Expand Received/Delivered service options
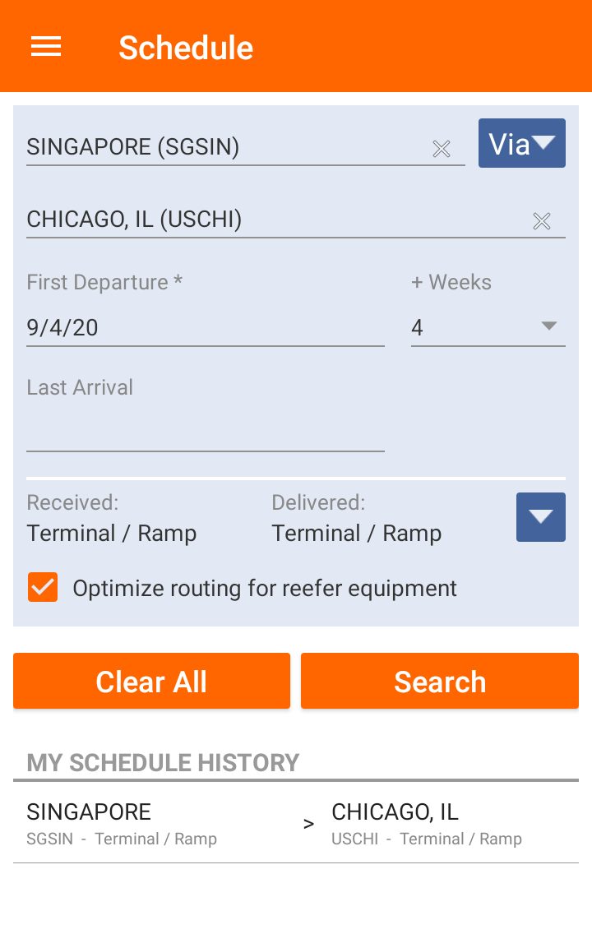 (540, 517)
